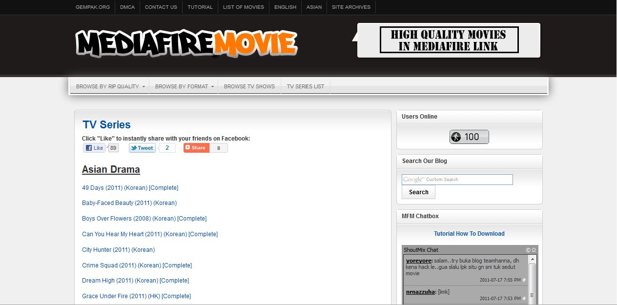Open Tutorial How To Download link

(469, 234)
